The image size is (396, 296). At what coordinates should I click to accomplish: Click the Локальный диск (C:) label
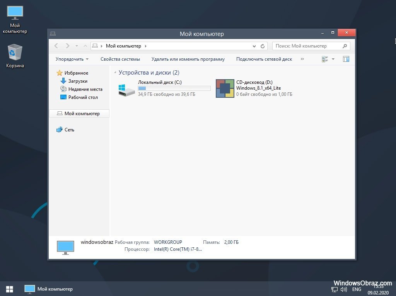click(x=160, y=82)
